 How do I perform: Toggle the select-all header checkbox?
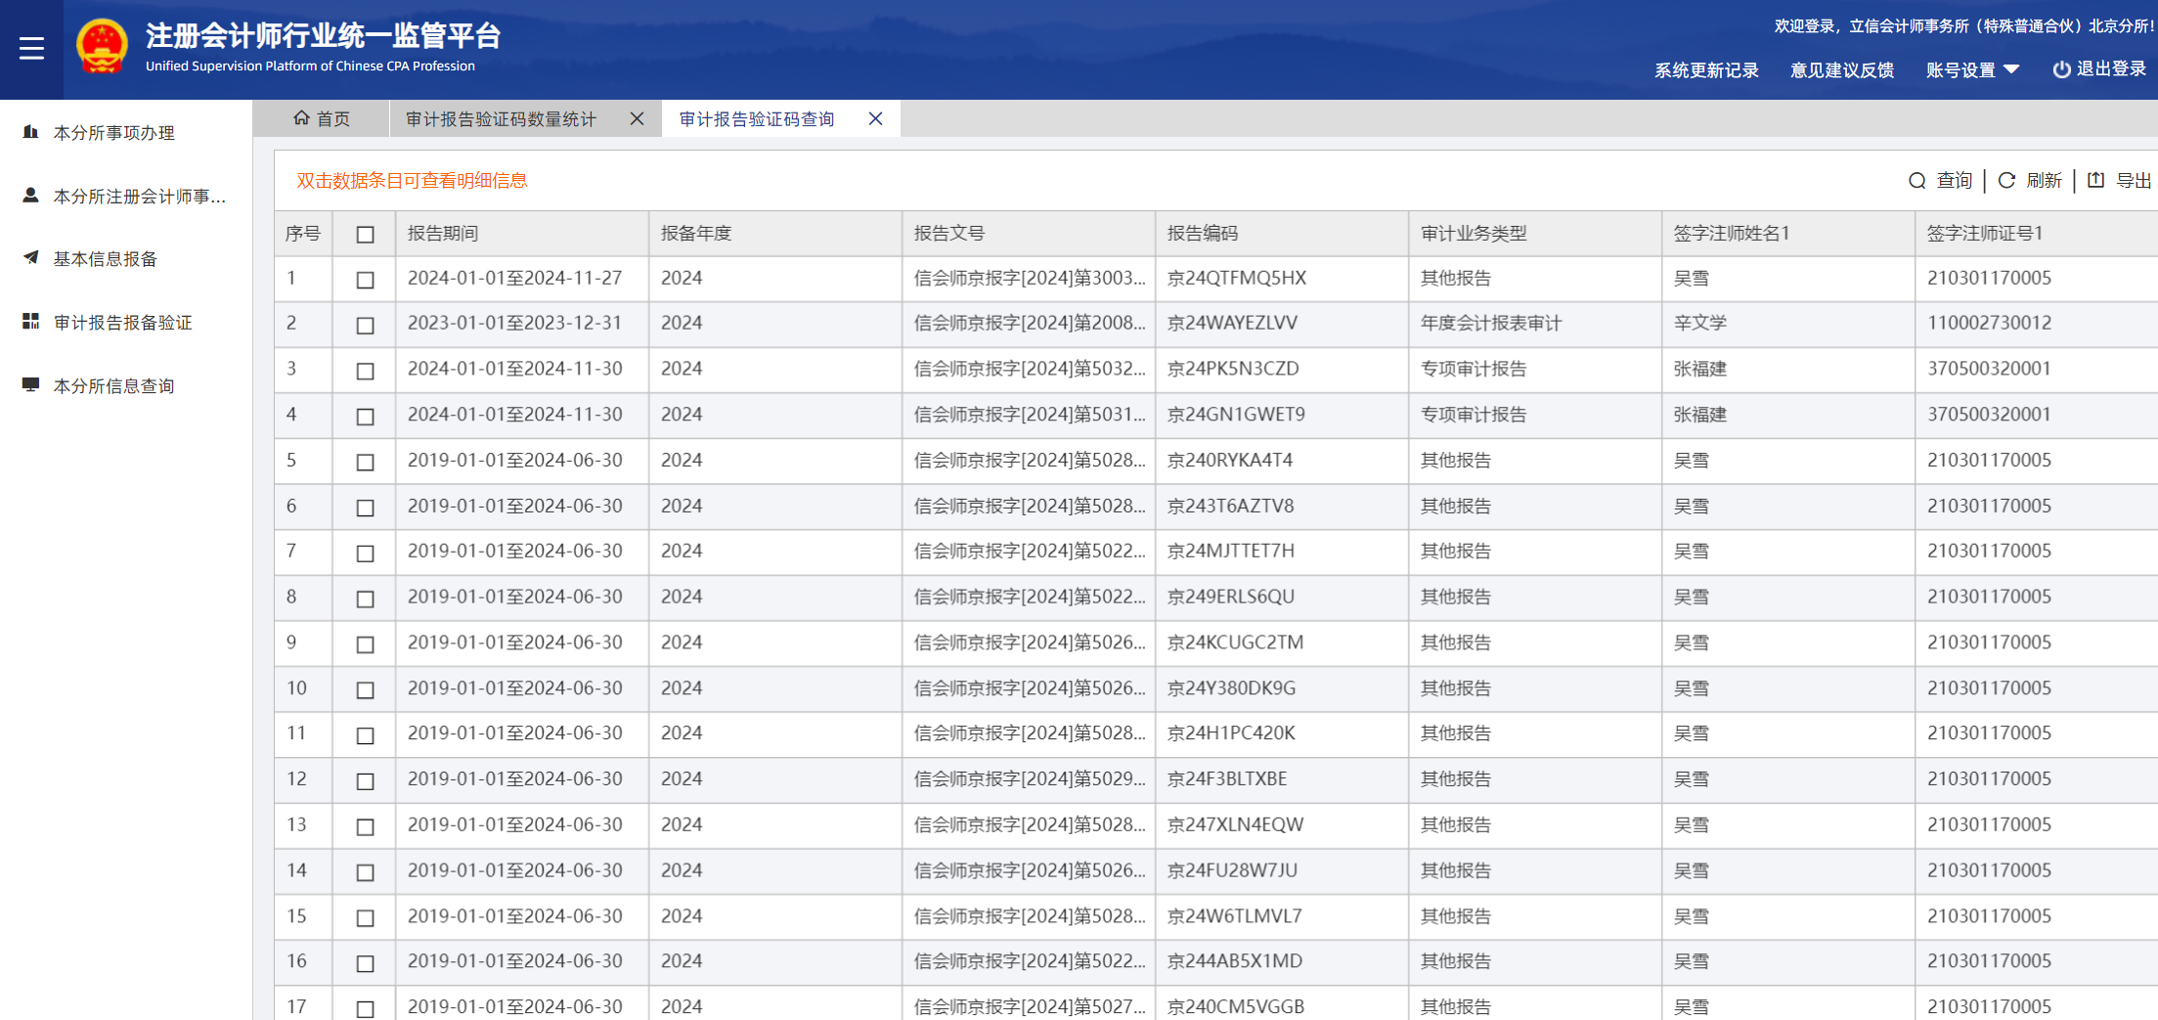(x=365, y=235)
